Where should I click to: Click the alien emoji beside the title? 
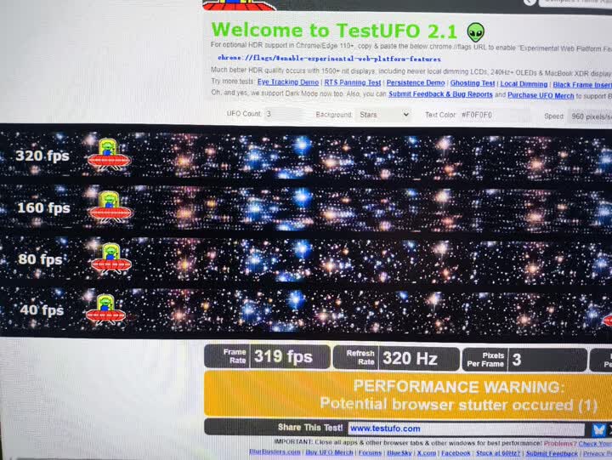tap(475, 31)
